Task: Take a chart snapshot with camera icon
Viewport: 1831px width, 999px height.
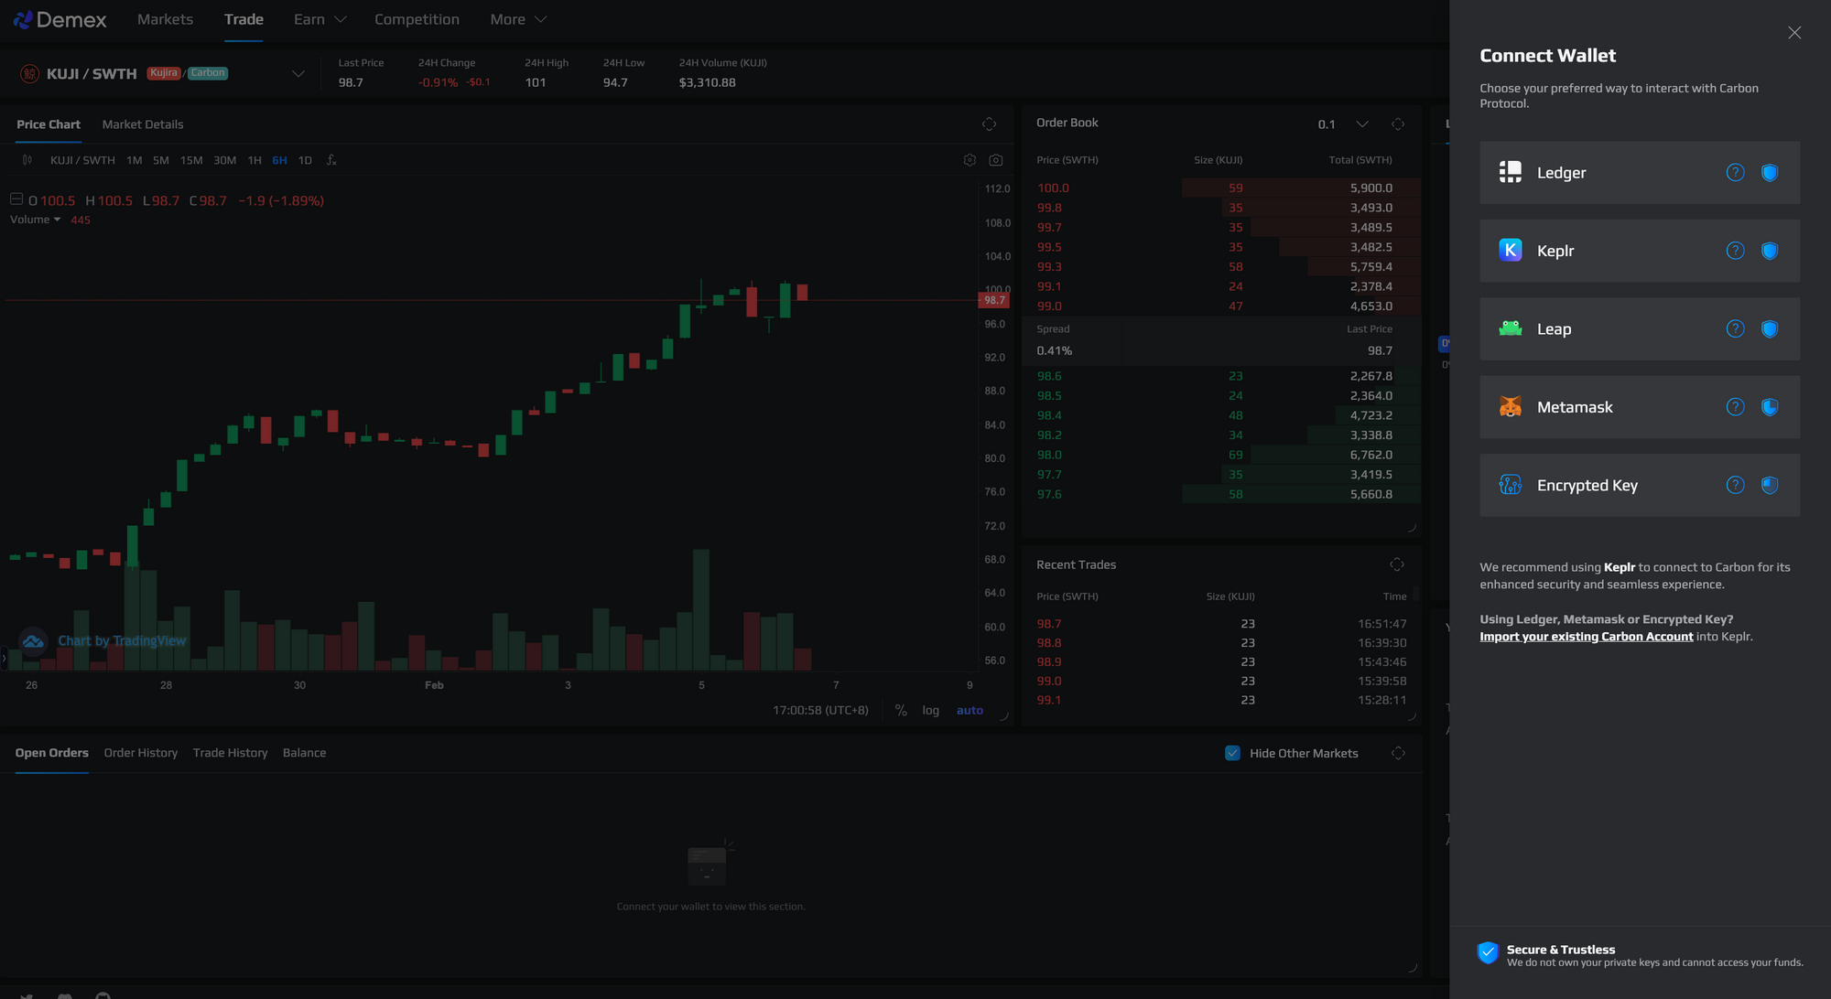Action: click(x=996, y=160)
